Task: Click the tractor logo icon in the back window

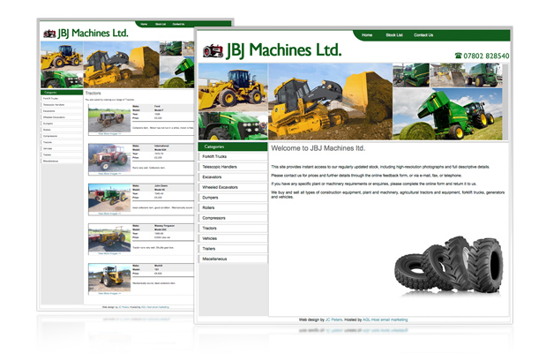Action: tap(49, 34)
